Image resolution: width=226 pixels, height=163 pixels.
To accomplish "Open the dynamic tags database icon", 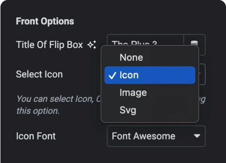I will (x=194, y=43).
